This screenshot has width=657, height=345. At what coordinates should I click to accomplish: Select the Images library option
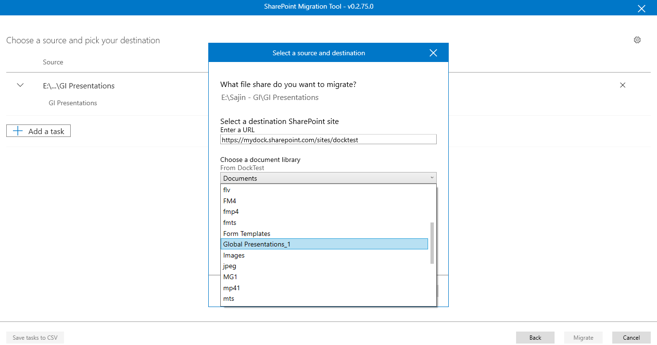pyautogui.click(x=234, y=255)
